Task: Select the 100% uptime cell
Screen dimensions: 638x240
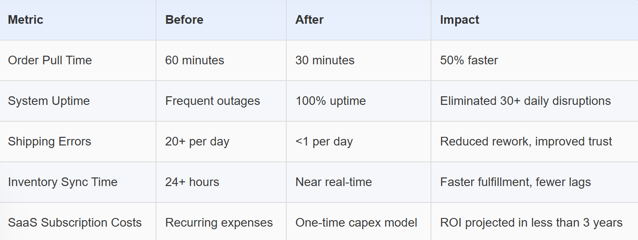Action: point(330,101)
